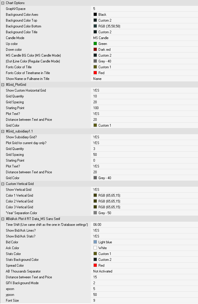
Task: Select the Font Size value field
Action: click(x=144, y=300)
